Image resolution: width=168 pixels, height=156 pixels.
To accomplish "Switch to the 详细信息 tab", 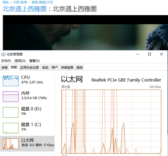I will tap(67, 67).
